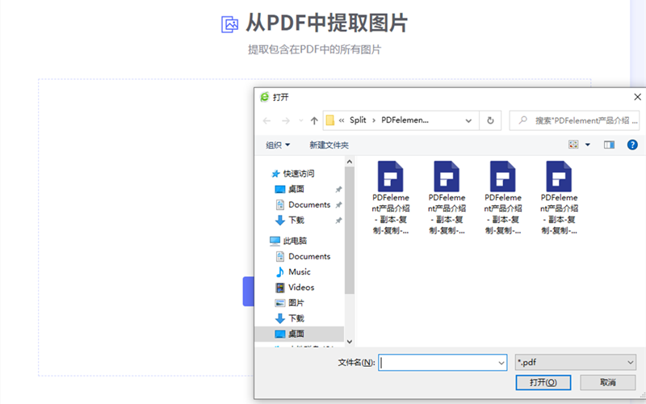Open Videos folder in sidebar
646x404 pixels.
click(x=300, y=287)
